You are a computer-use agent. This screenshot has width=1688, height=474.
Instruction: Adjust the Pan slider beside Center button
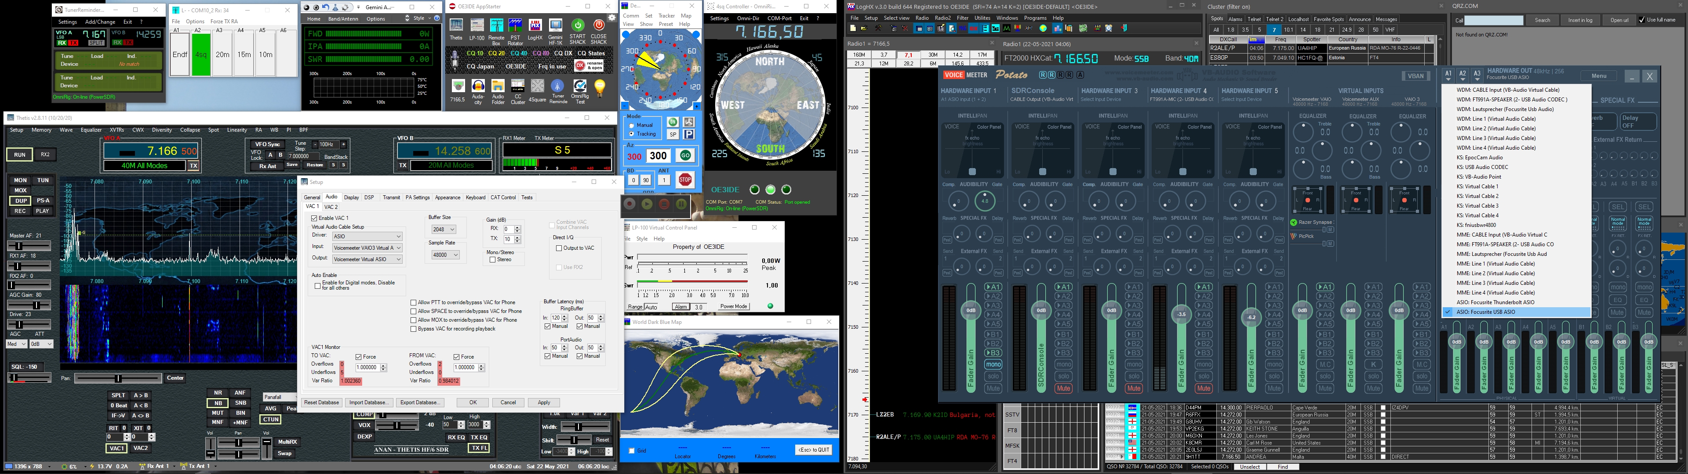(x=118, y=378)
